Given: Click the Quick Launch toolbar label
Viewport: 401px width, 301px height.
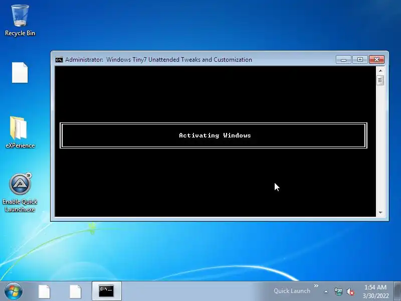Looking at the screenshot, I should [x=292, y=291].
